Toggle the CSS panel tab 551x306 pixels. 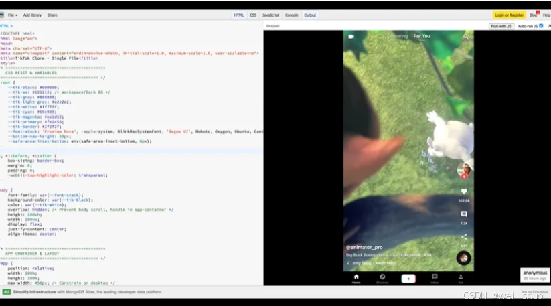(x=253, y=15)
